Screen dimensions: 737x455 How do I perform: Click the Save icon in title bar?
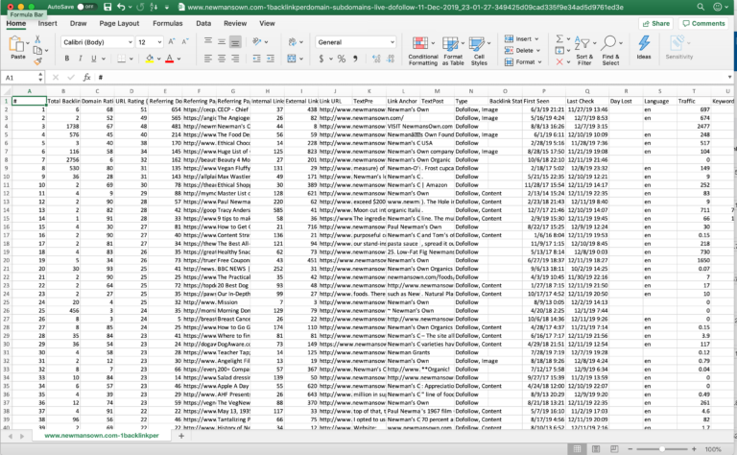click(x=107, y=7)
